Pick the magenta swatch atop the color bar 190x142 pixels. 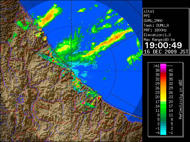(x=163, y=66)
